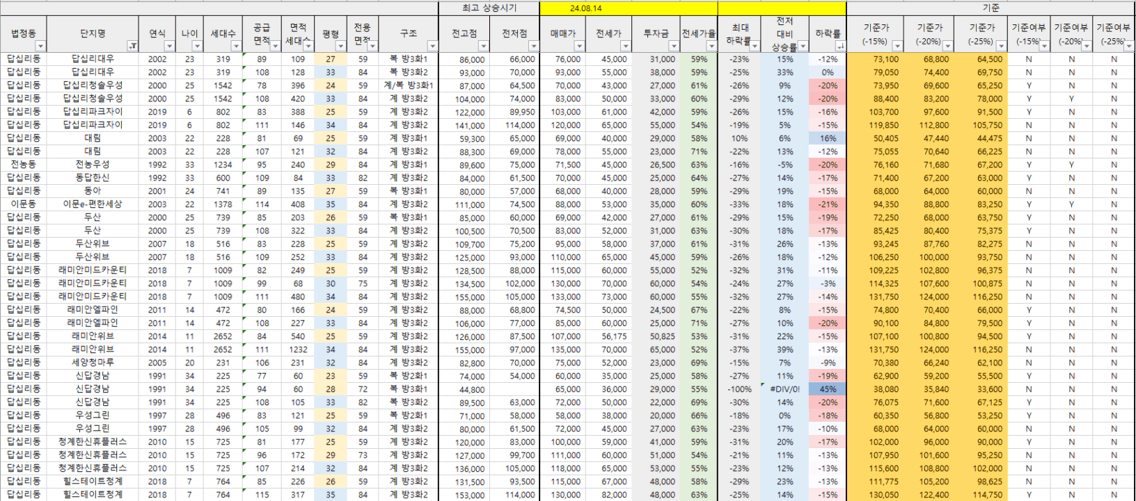Open the 매매가 column filter dropdown
The width and height of the screenshot is (1136, 501).
581,47
